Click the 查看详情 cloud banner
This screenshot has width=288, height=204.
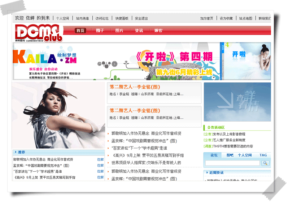(237, 102)
